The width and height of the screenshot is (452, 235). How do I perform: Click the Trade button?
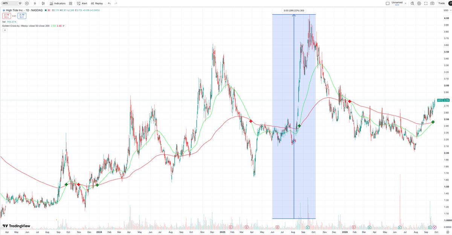441,3
